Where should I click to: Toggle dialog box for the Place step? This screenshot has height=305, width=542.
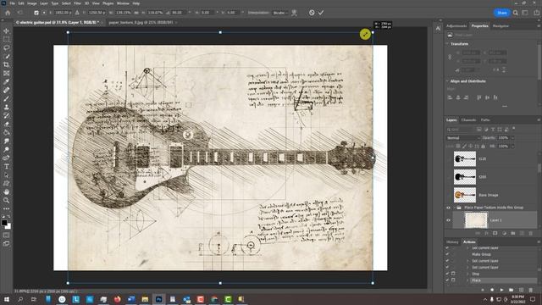(453, 280)
